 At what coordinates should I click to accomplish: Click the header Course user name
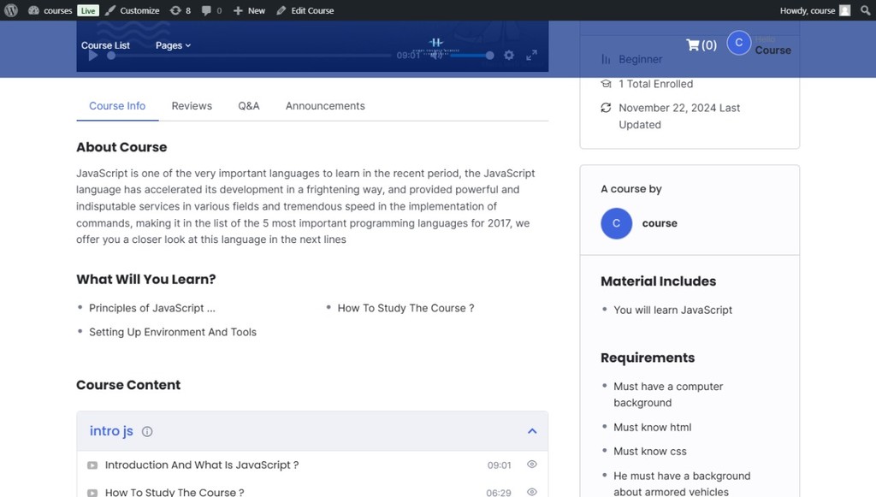click(772, 50)
